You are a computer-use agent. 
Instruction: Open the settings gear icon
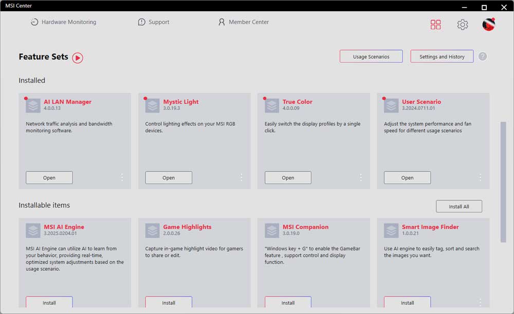(x=462, y=25)
